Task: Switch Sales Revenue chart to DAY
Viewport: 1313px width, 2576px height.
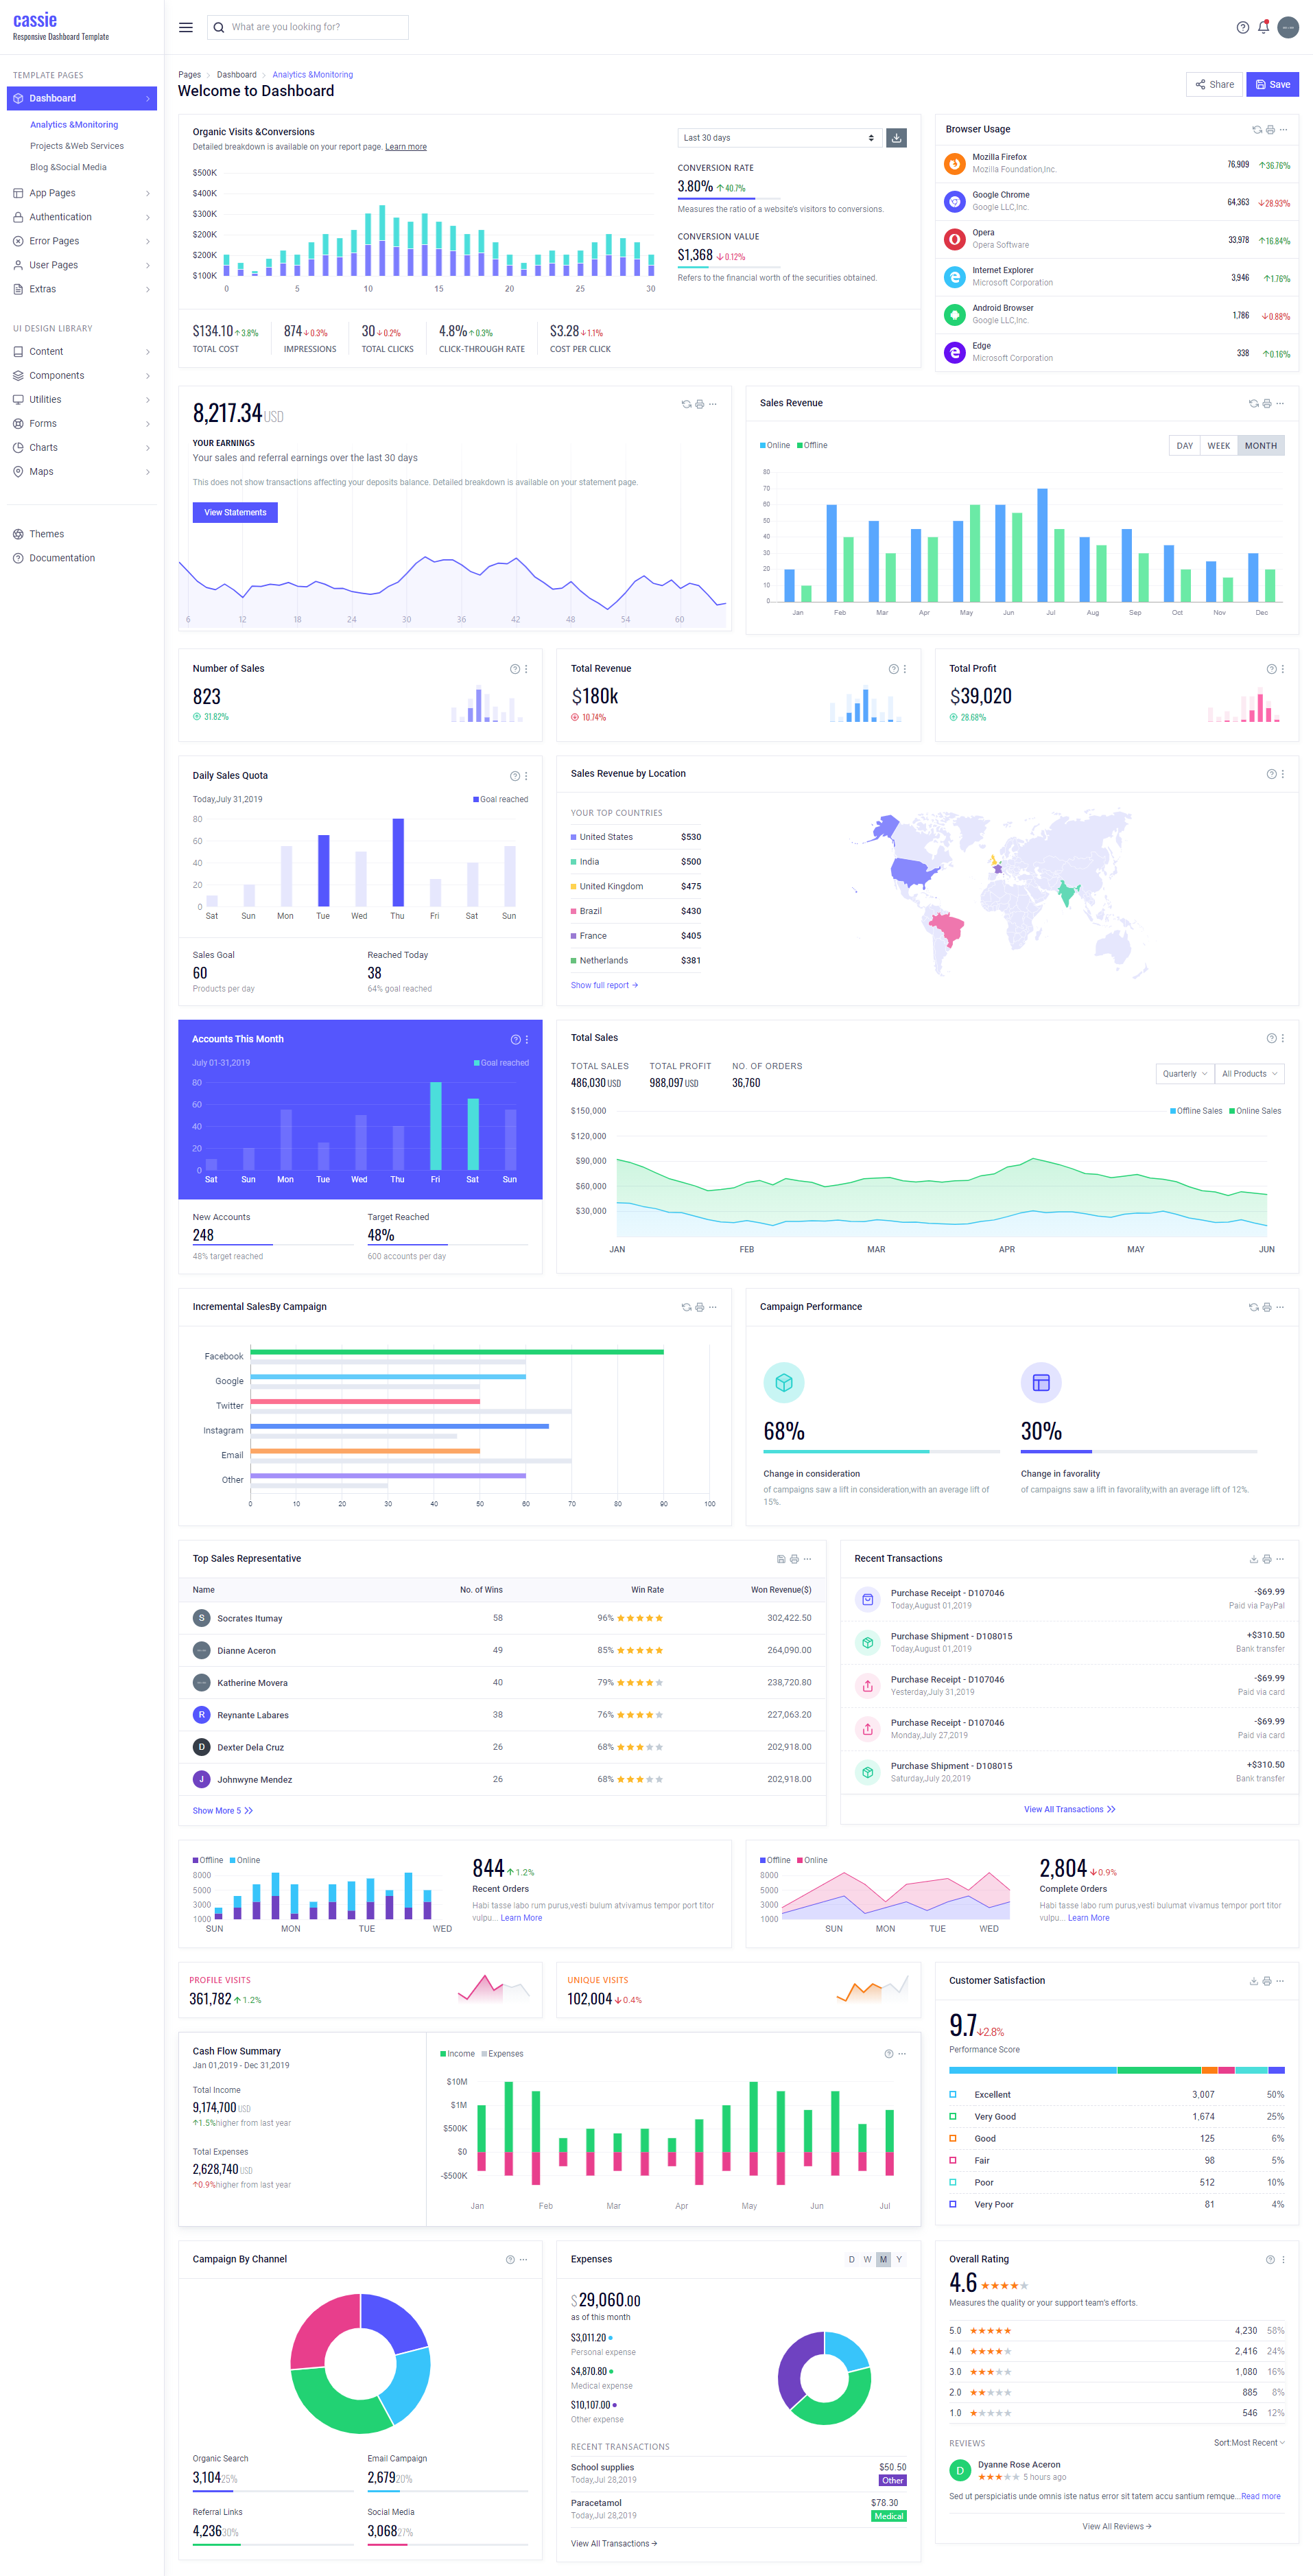Action: point(1184,446)
